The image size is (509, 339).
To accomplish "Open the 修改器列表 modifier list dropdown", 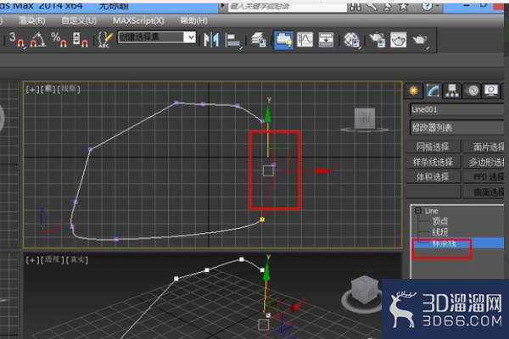I will click(457, 127).
